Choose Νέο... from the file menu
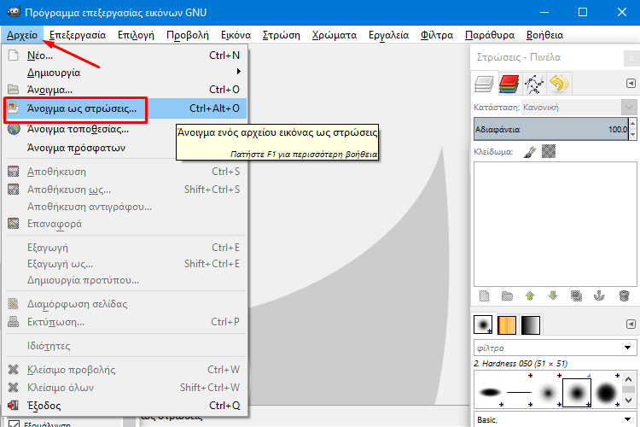640x427 pixels. click(x=125, y=56)
